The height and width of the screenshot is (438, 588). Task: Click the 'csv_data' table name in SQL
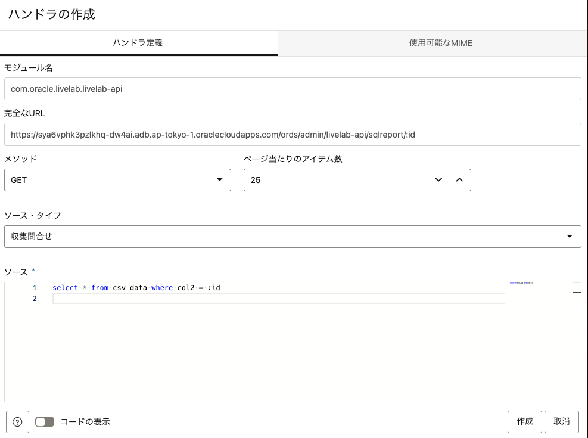coord(130,288)
